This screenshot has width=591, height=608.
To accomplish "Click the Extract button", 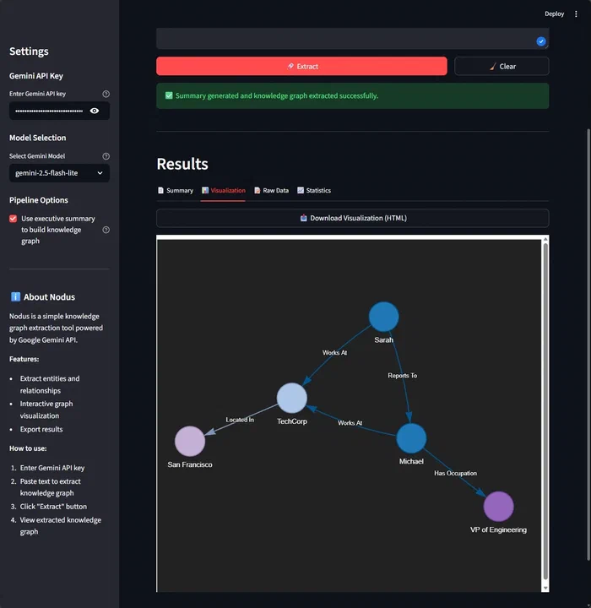I will (301, 67).
